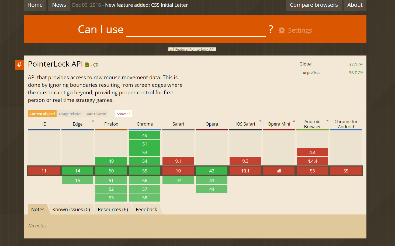This screenshot has height=246, width=395.
Task: Select the Firefox 50 cell
Action: point(111,171)
